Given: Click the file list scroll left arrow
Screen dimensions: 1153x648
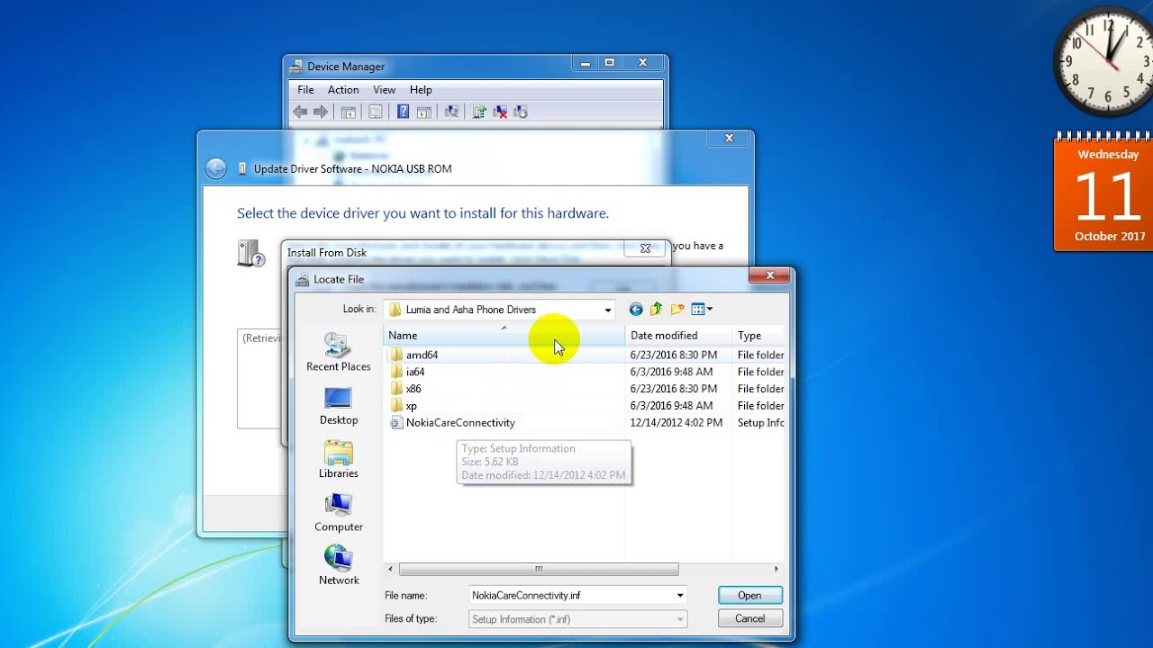Looking at the screenshot, I should click(391, 569).
